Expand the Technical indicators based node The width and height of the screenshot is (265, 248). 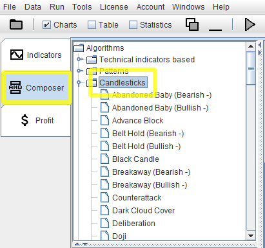(79, 59)
